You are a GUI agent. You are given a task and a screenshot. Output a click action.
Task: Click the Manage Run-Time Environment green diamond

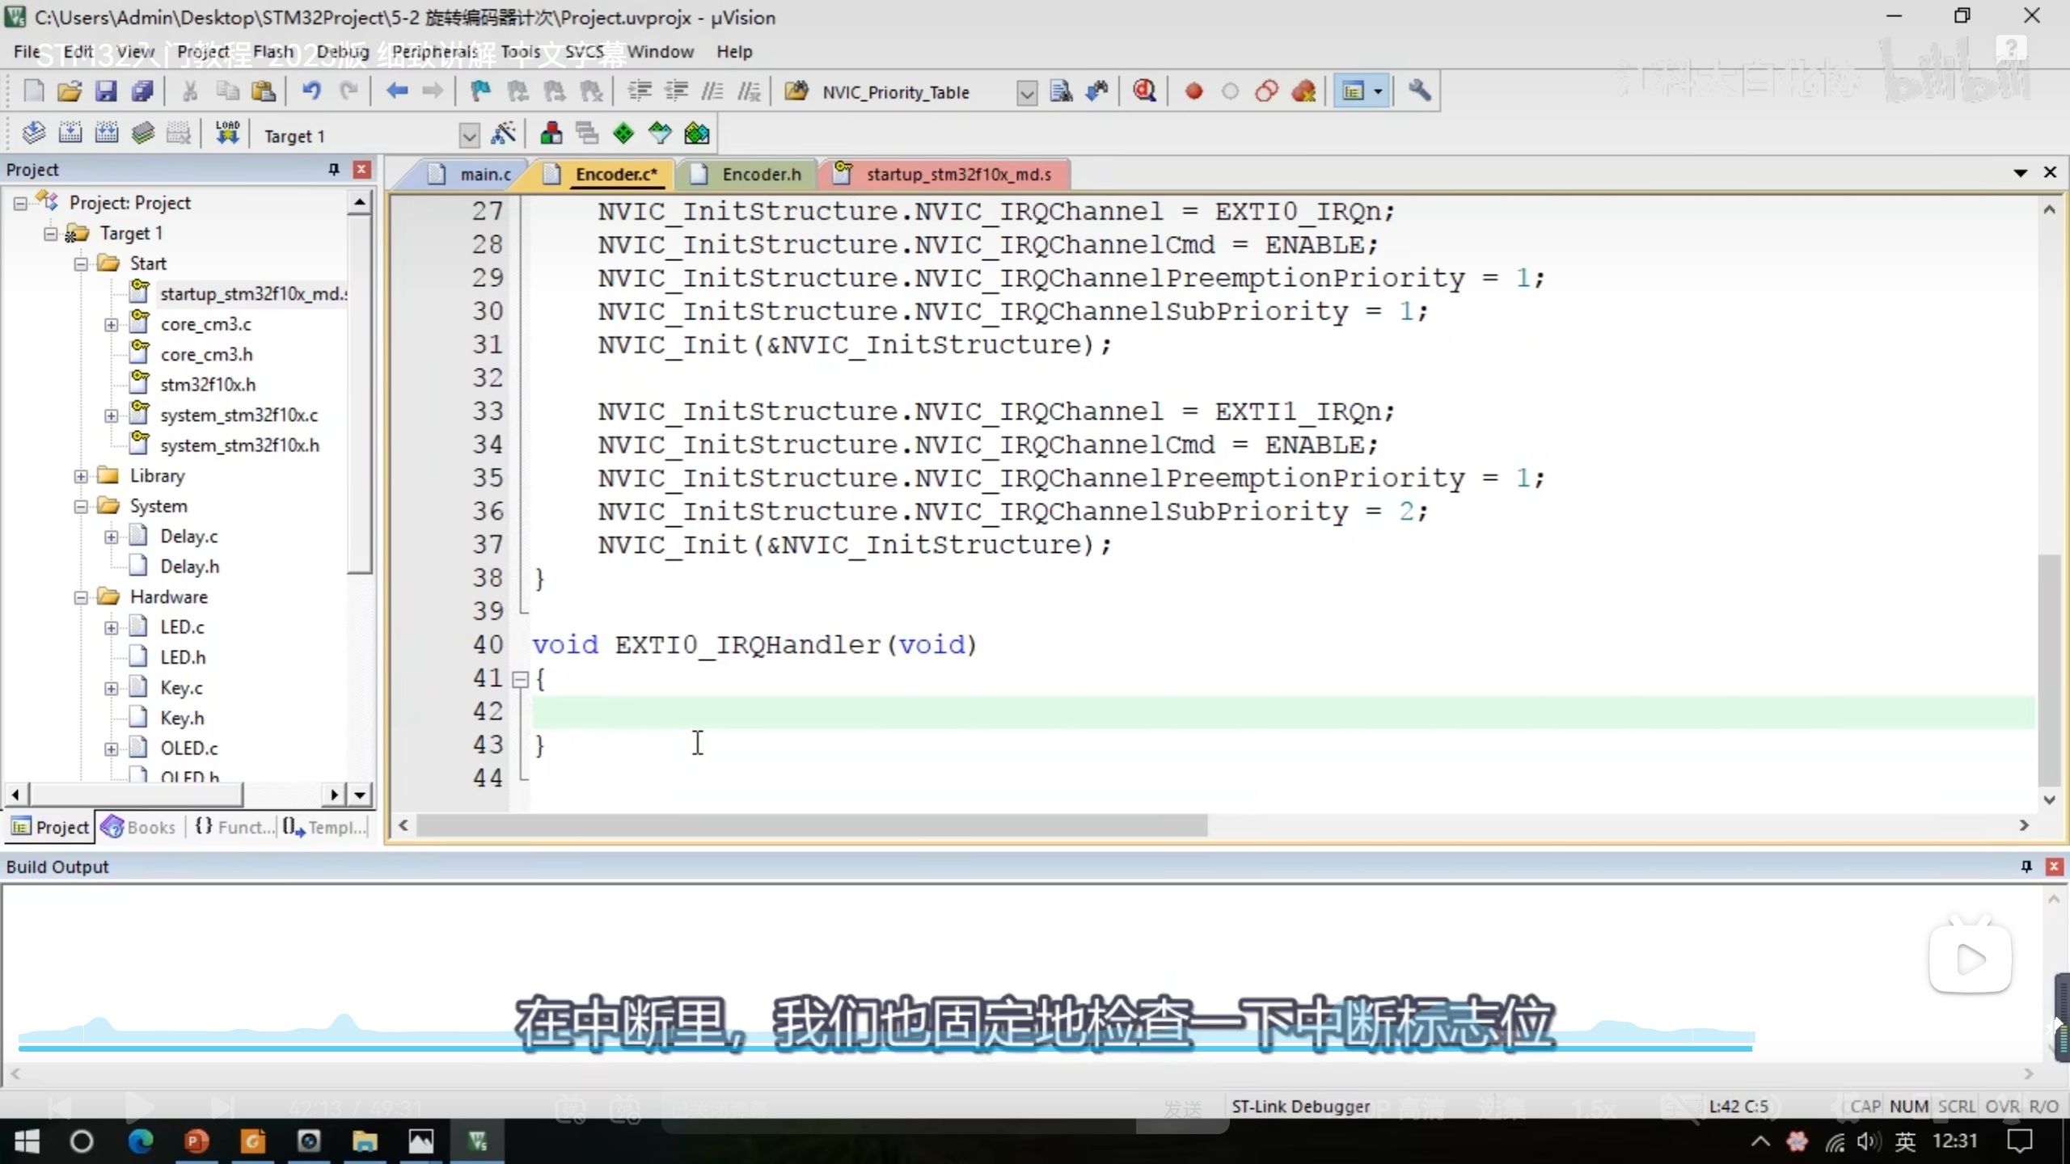pyautogui.click(x=623, y=133)
